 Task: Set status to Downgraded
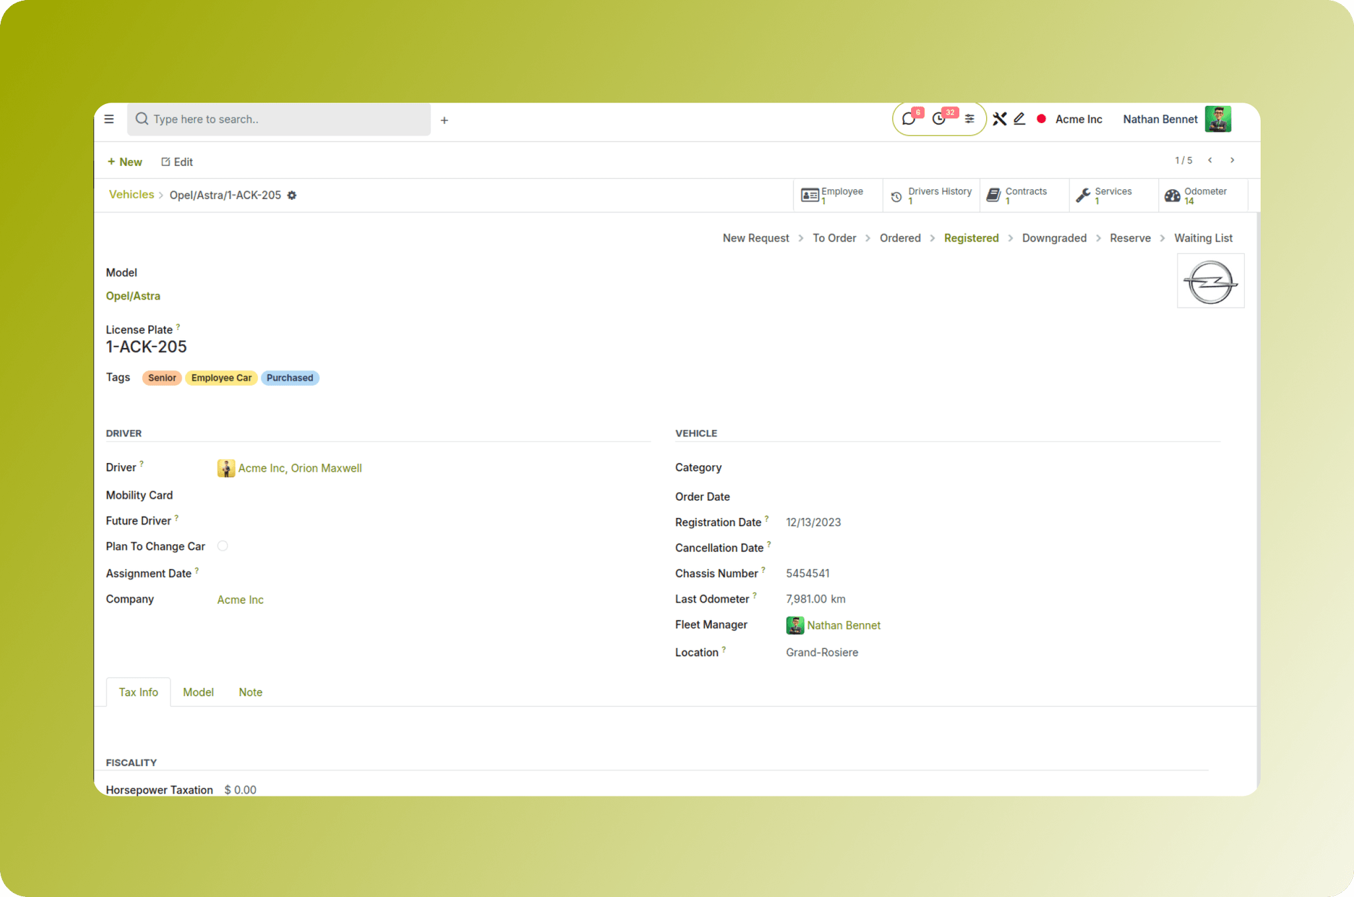click(1054, 238)
